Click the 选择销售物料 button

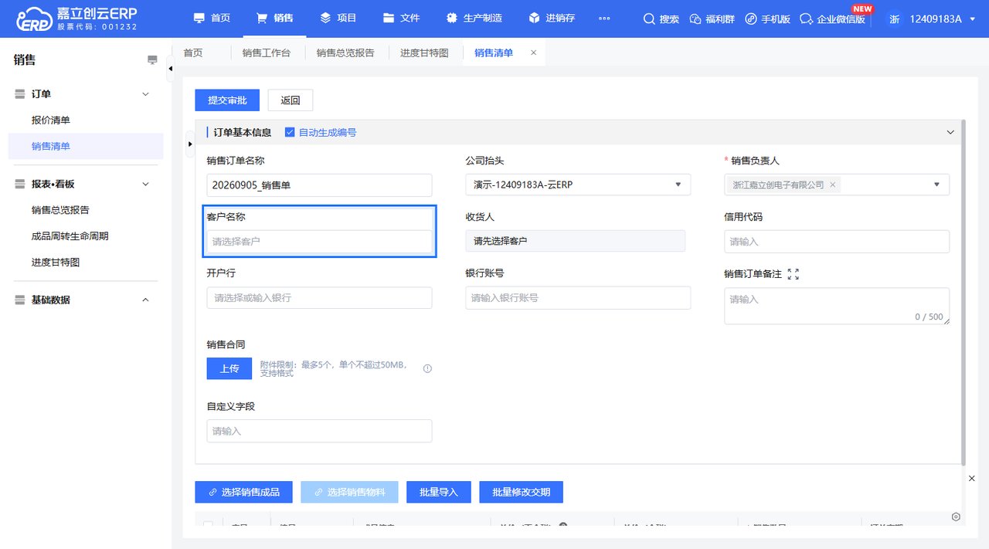(349, 492)
